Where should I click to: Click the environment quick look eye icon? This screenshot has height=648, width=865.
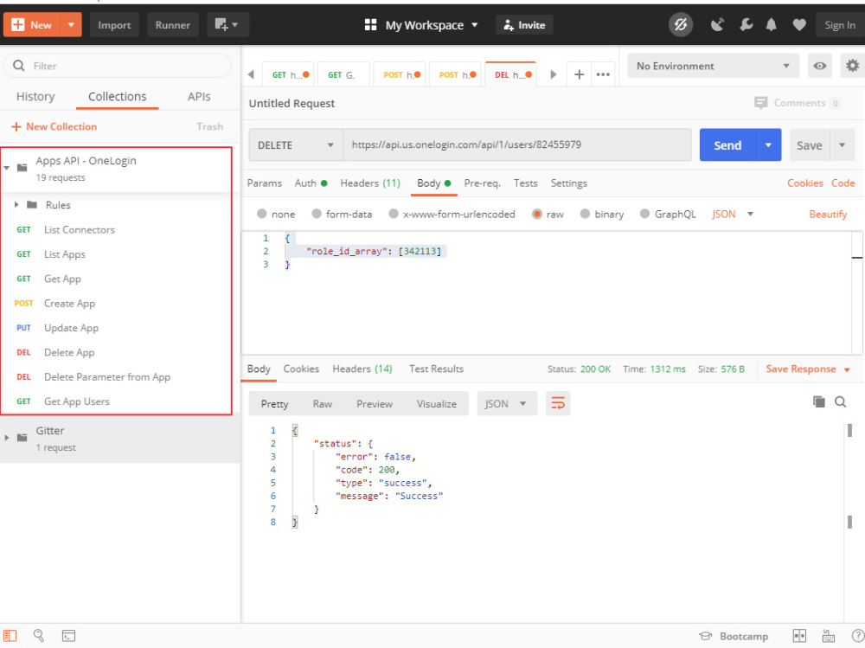point(820,67)
